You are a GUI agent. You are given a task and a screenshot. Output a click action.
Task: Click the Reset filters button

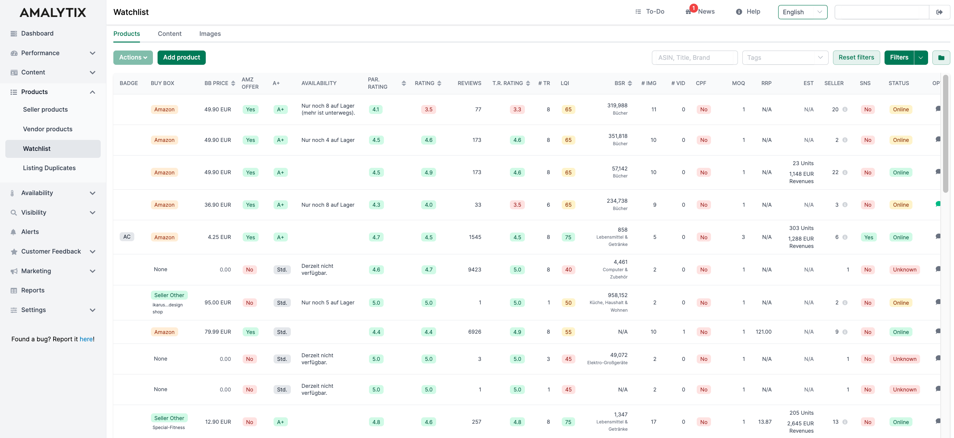click(856, 57)
